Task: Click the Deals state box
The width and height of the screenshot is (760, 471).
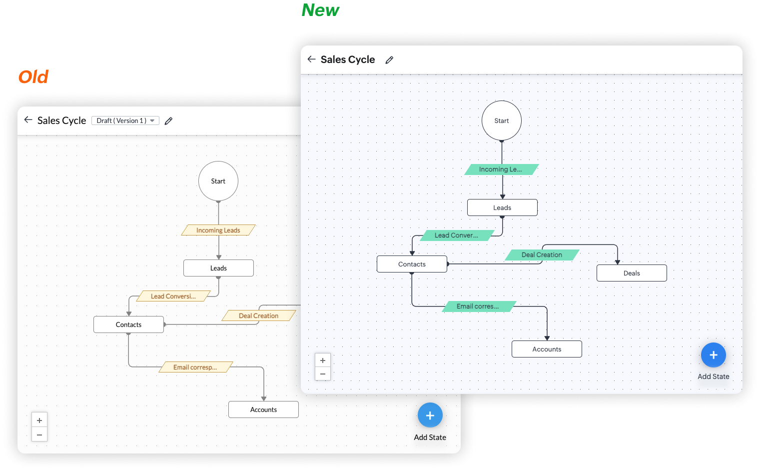Action: (x=632, y=273)
